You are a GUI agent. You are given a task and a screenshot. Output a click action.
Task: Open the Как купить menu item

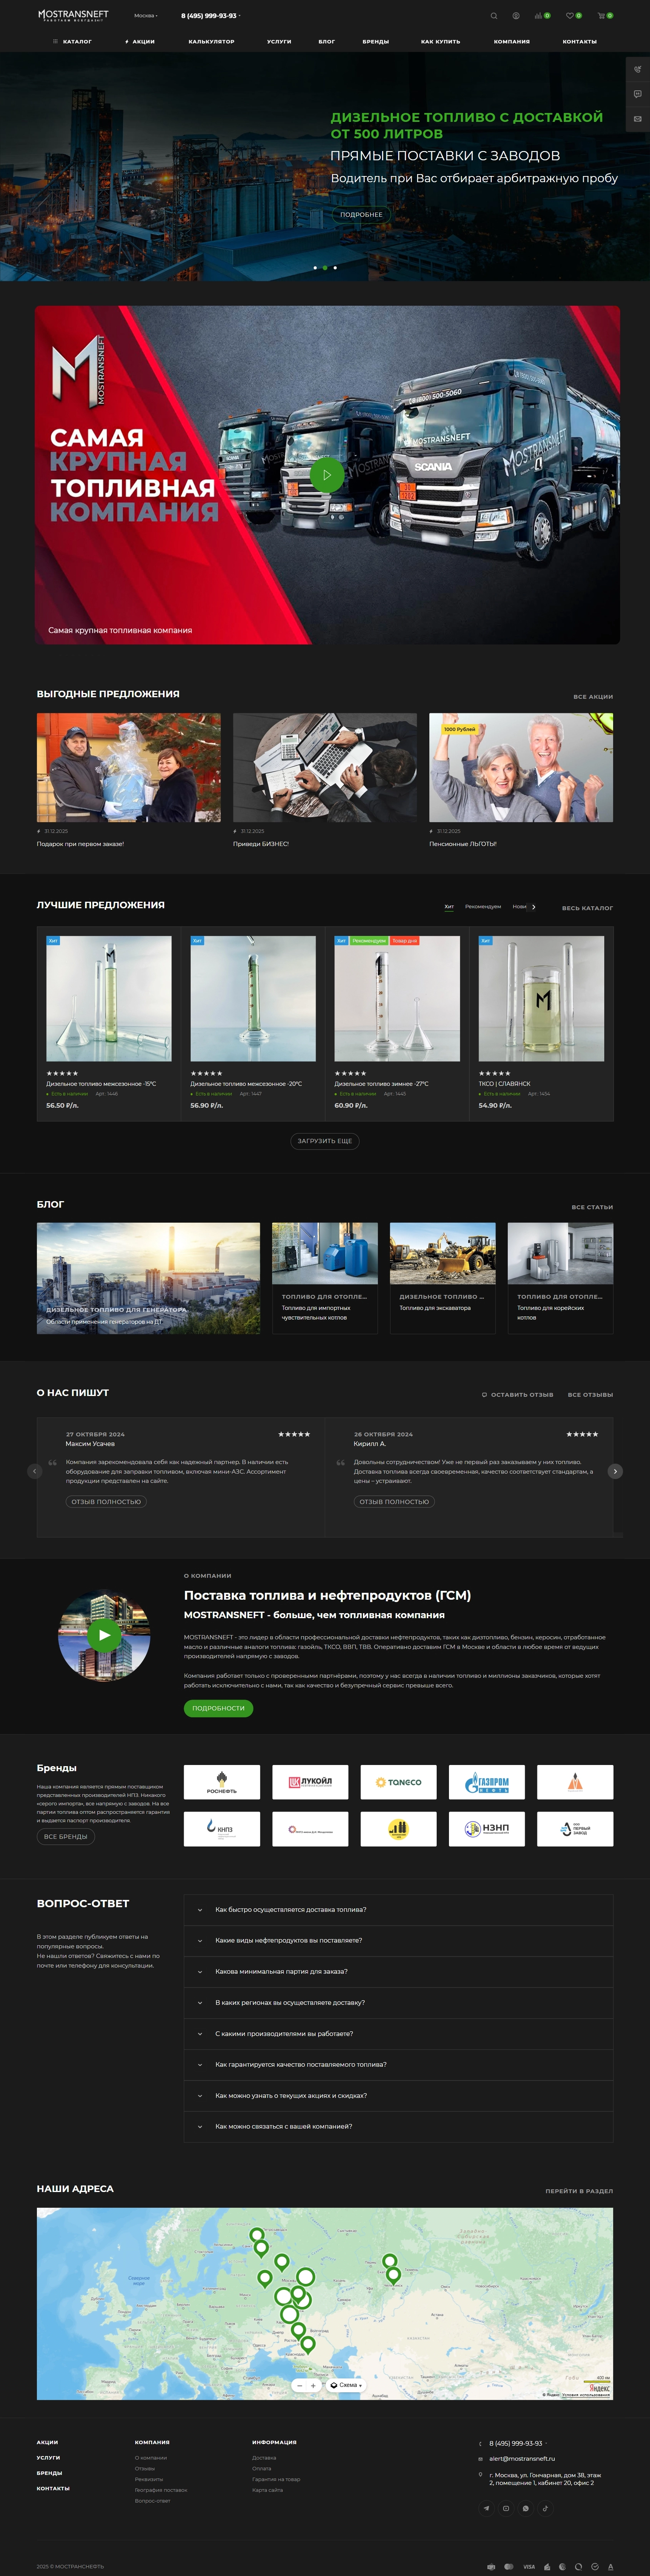click(x=441, y=41)
